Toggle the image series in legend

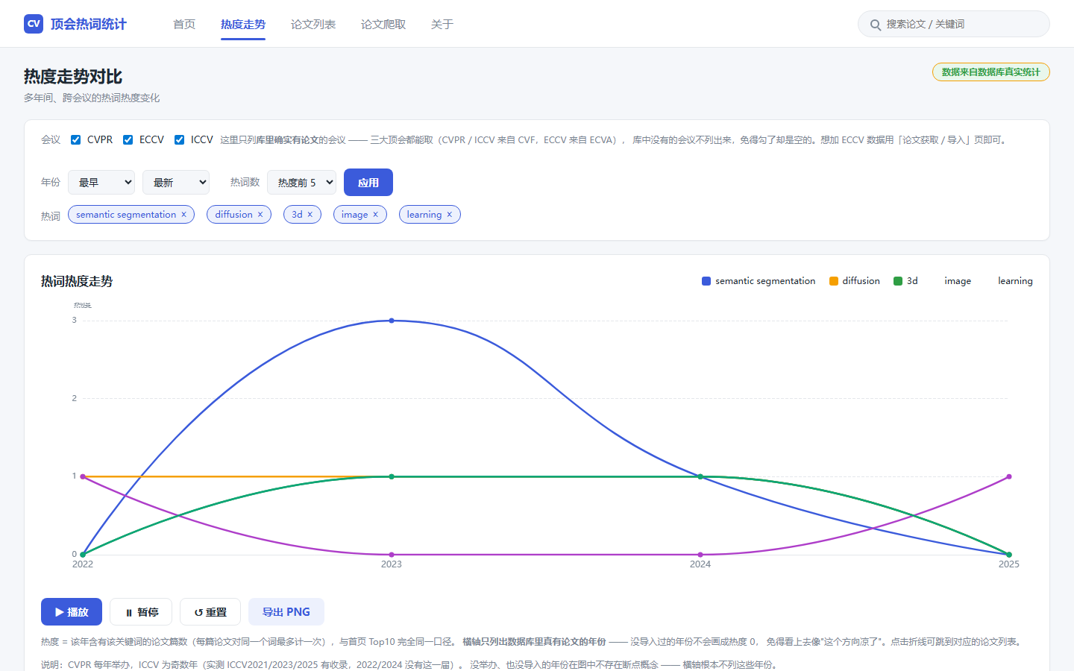[x=958, y=281]
